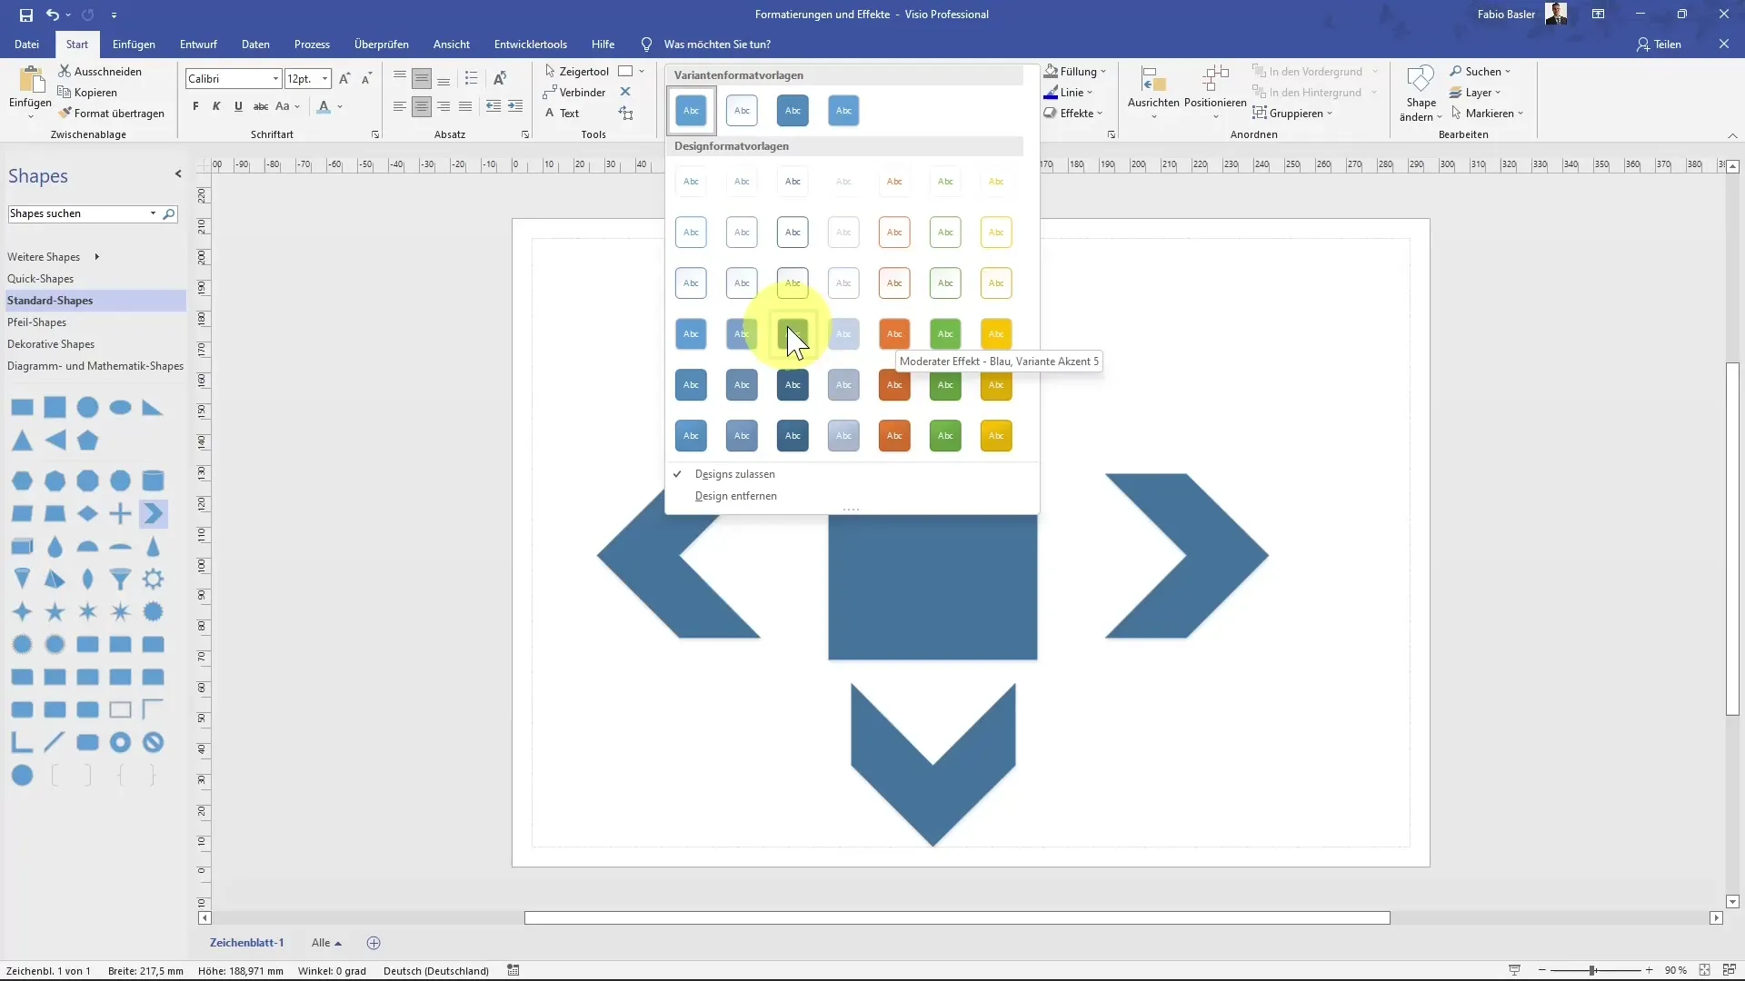Open the Prozess tab
This screenshot has width=1745, height=981.
point(312,44)
